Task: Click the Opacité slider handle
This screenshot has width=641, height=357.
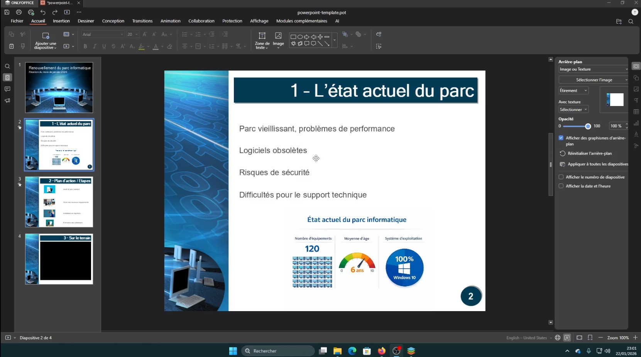Action: click(588, 126)
